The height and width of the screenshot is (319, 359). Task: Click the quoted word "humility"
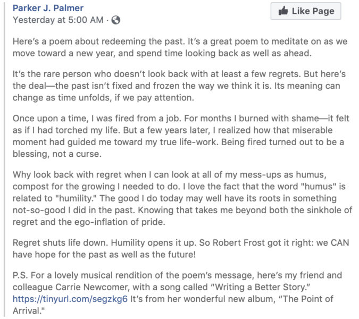[77, 198]
